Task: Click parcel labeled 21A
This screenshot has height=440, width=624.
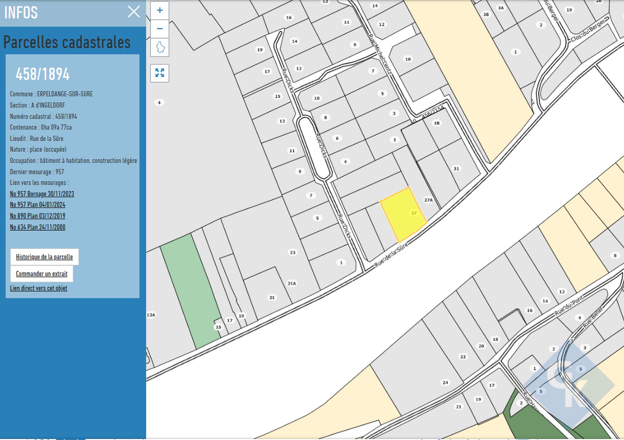Action: [x=292, y=283]
